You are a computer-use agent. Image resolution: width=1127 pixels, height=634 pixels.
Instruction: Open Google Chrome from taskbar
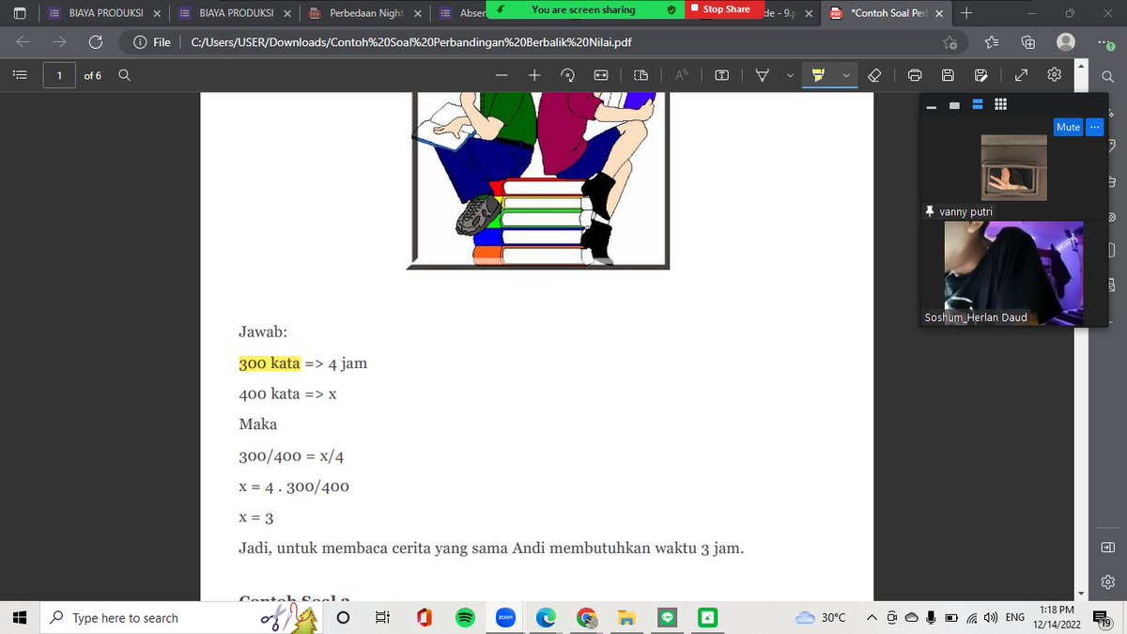pyautogui.click(x=586, y=618)
